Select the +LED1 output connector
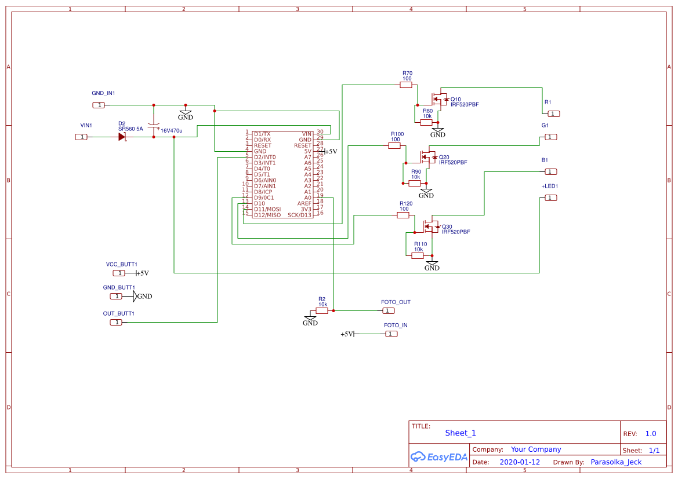 tap(550, 198)
